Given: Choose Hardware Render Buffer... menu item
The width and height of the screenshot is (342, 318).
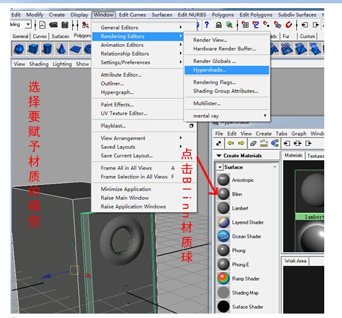Looking at the screenshot, I should (x=227, y=49).
